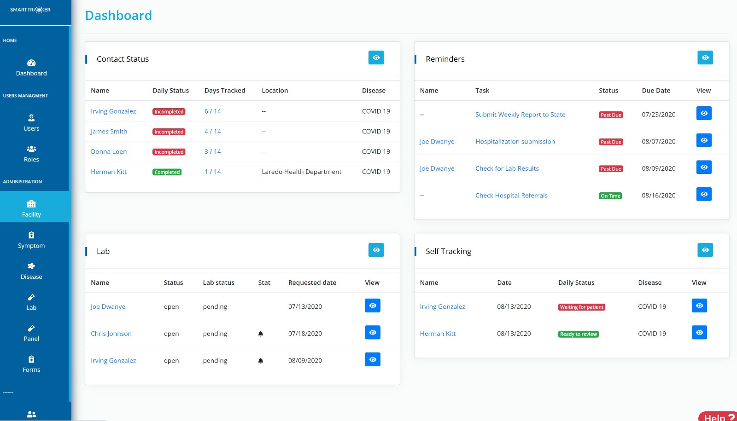The image size is (737, 421).
Task: Open the Submit Weekly Report to State task
Action: (521, 115)
